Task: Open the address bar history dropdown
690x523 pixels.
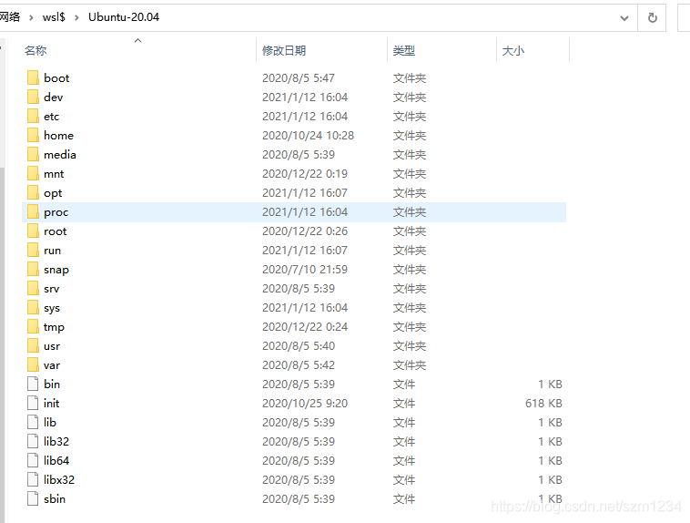Action: point(624,18)
